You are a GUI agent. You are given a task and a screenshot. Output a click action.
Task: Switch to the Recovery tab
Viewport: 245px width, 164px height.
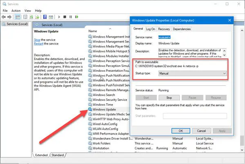click(164, 29)
